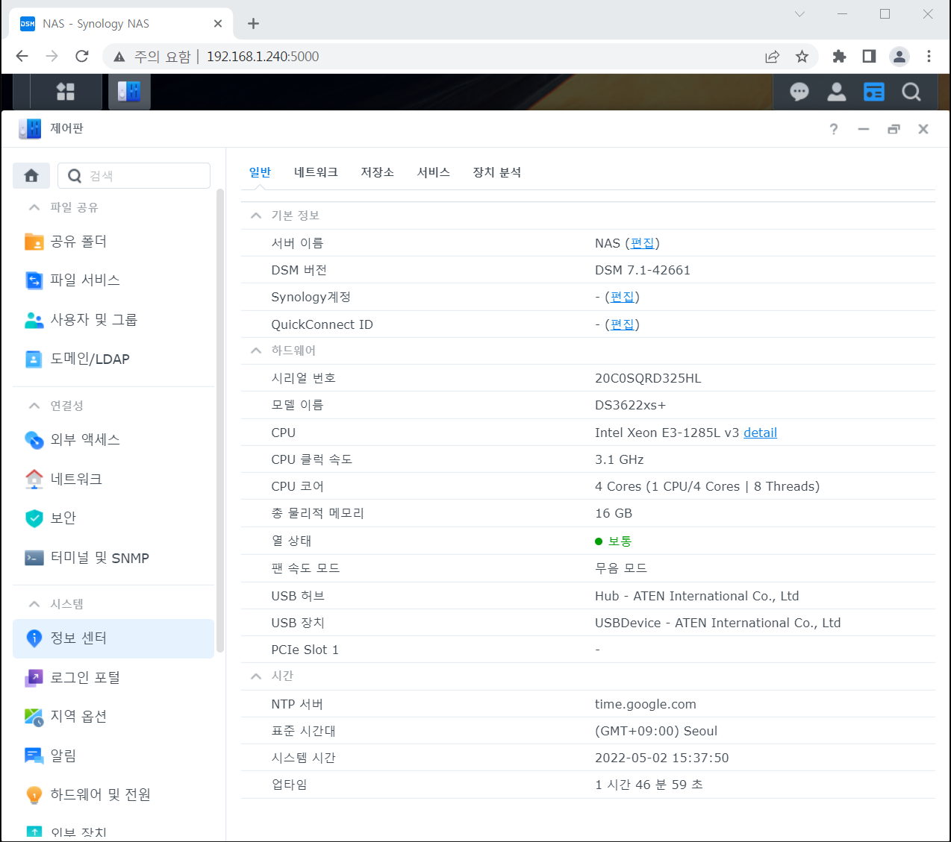Click the Control Panel 검색 search field
Screen dimensions: 951x842
coord(134,175)
